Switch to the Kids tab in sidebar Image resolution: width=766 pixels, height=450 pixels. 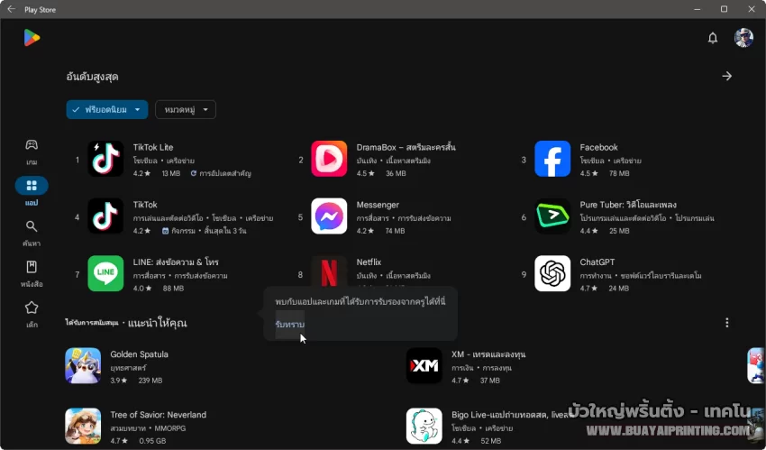click(32, 313)
